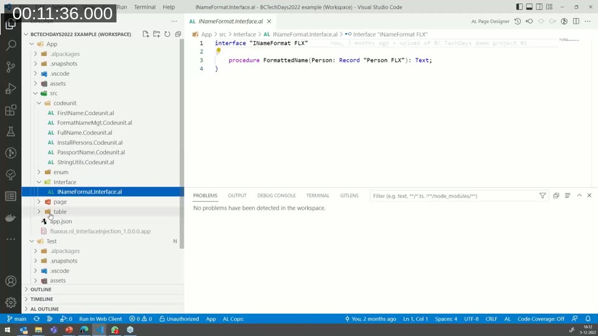Close the bottom panel

tap(589, 195)
